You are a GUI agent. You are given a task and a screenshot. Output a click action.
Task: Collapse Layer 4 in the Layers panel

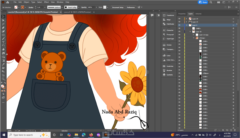(186, 25)
